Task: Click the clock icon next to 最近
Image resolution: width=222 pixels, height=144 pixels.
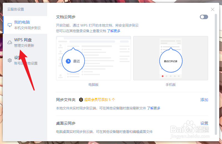Action: [x=68, y=61]
